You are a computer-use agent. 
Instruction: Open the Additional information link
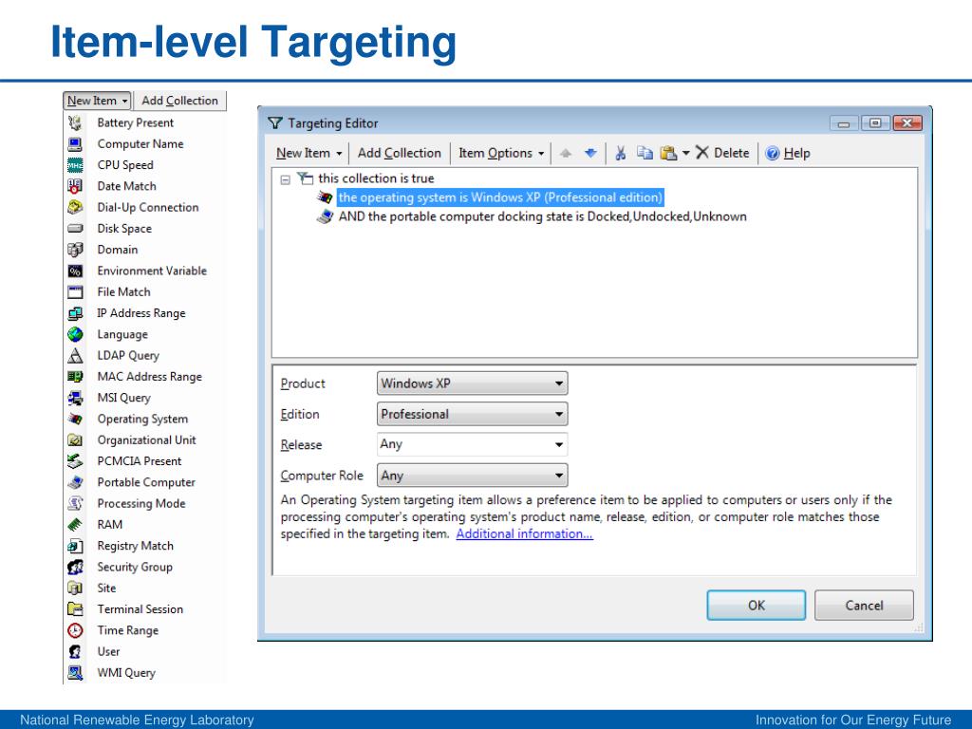[524, 533]
